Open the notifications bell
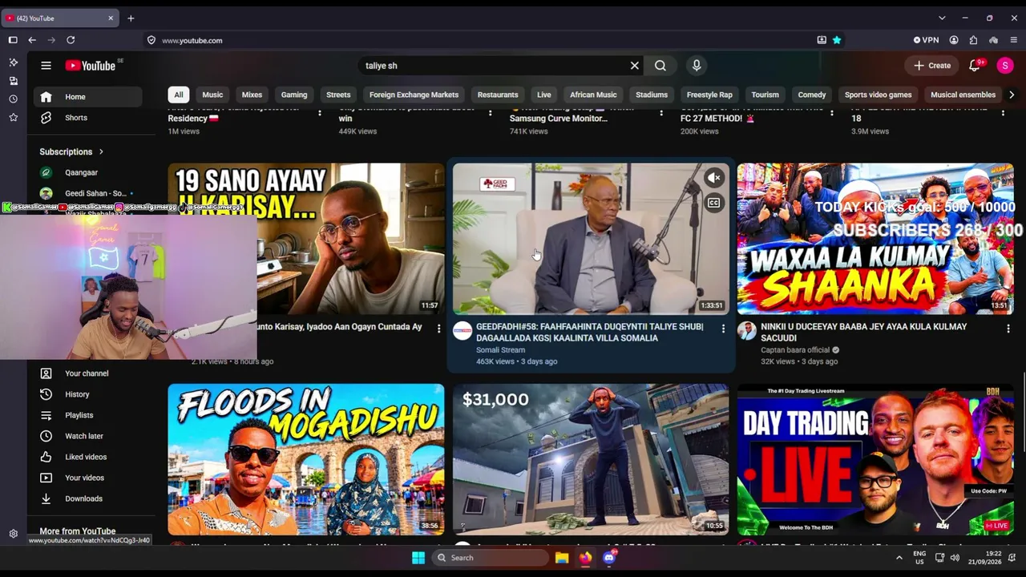The image size is (1026, 577). pyautogui.click(x=976, y=66)
